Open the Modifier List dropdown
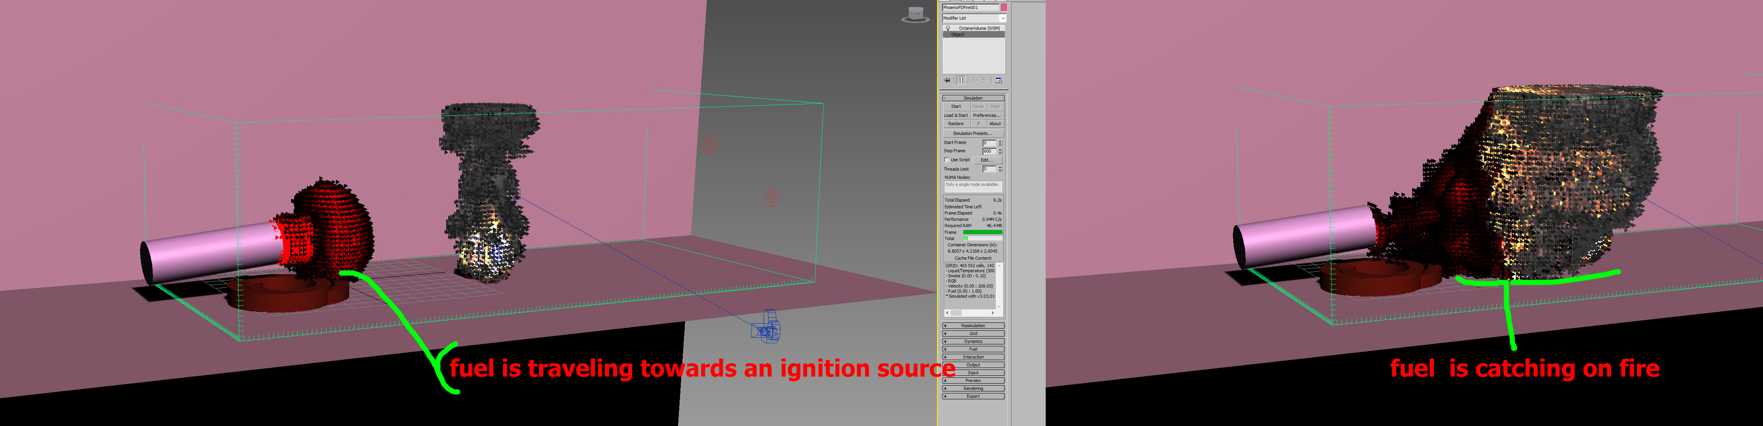 pyautogui.click(x=1003, y=18)
